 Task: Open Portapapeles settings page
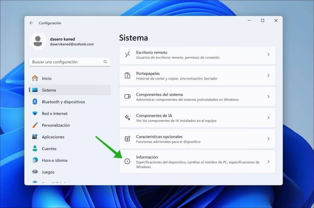click(x=197, y=76)
